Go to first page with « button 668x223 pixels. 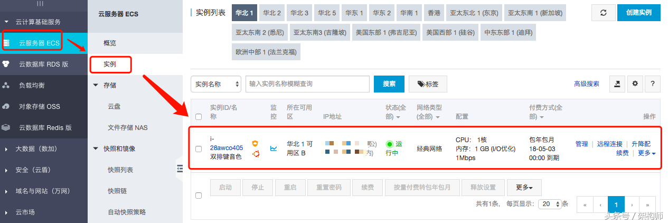click(x=585, y=204)
